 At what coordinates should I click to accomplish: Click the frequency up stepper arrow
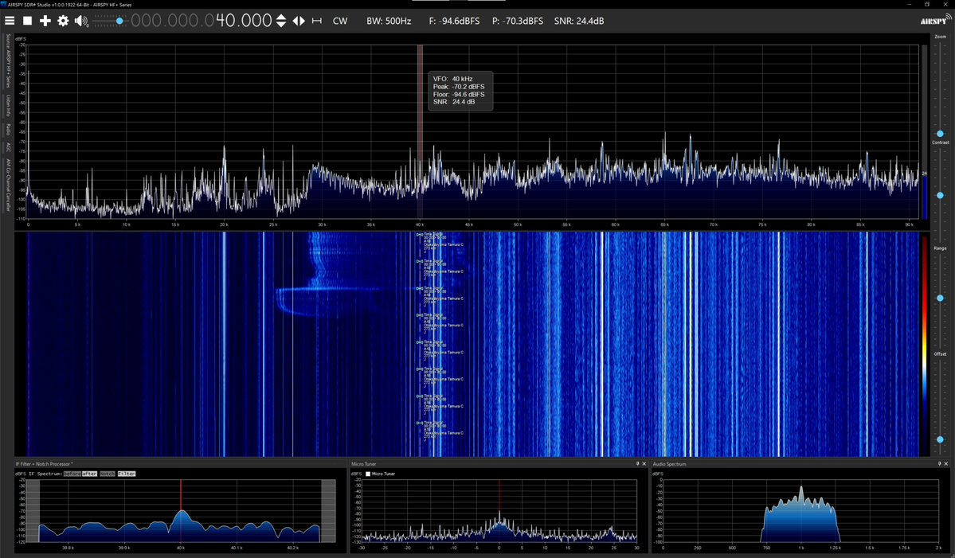(x=281, y=17)
